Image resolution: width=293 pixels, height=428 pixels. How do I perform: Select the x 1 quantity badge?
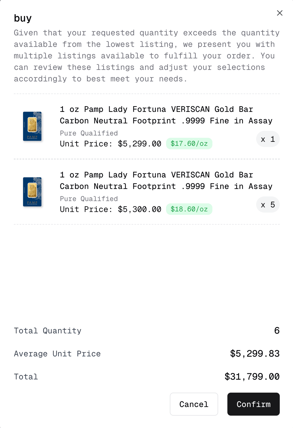[267, 139]
